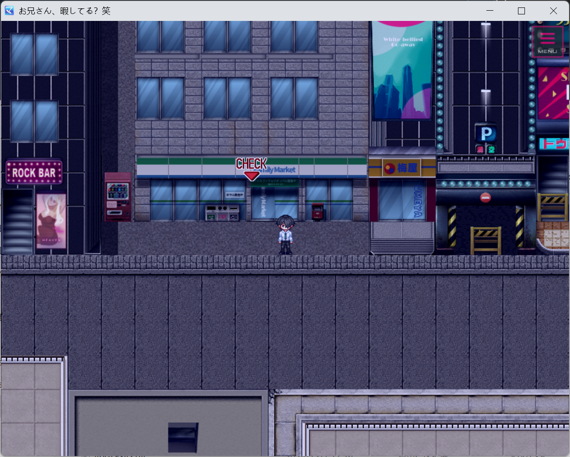Click the yellow barricade in the parking entrance

click(x=485, y=240)
